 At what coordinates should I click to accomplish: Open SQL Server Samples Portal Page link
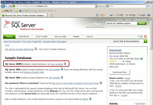pyautogui.click(x=19, y=49)
